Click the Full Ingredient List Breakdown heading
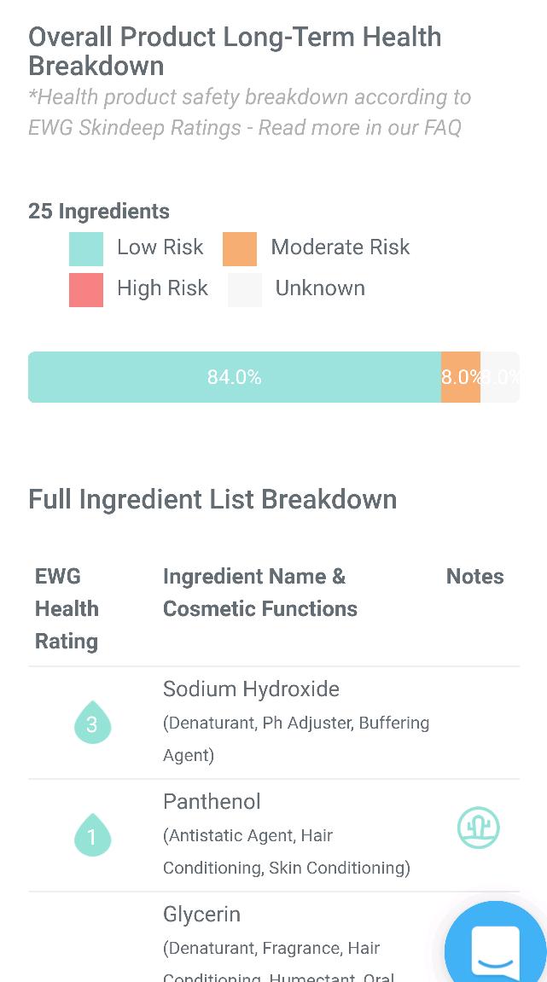Image resolution: width=547 pixels, height=982 pixels. (212, 499)
